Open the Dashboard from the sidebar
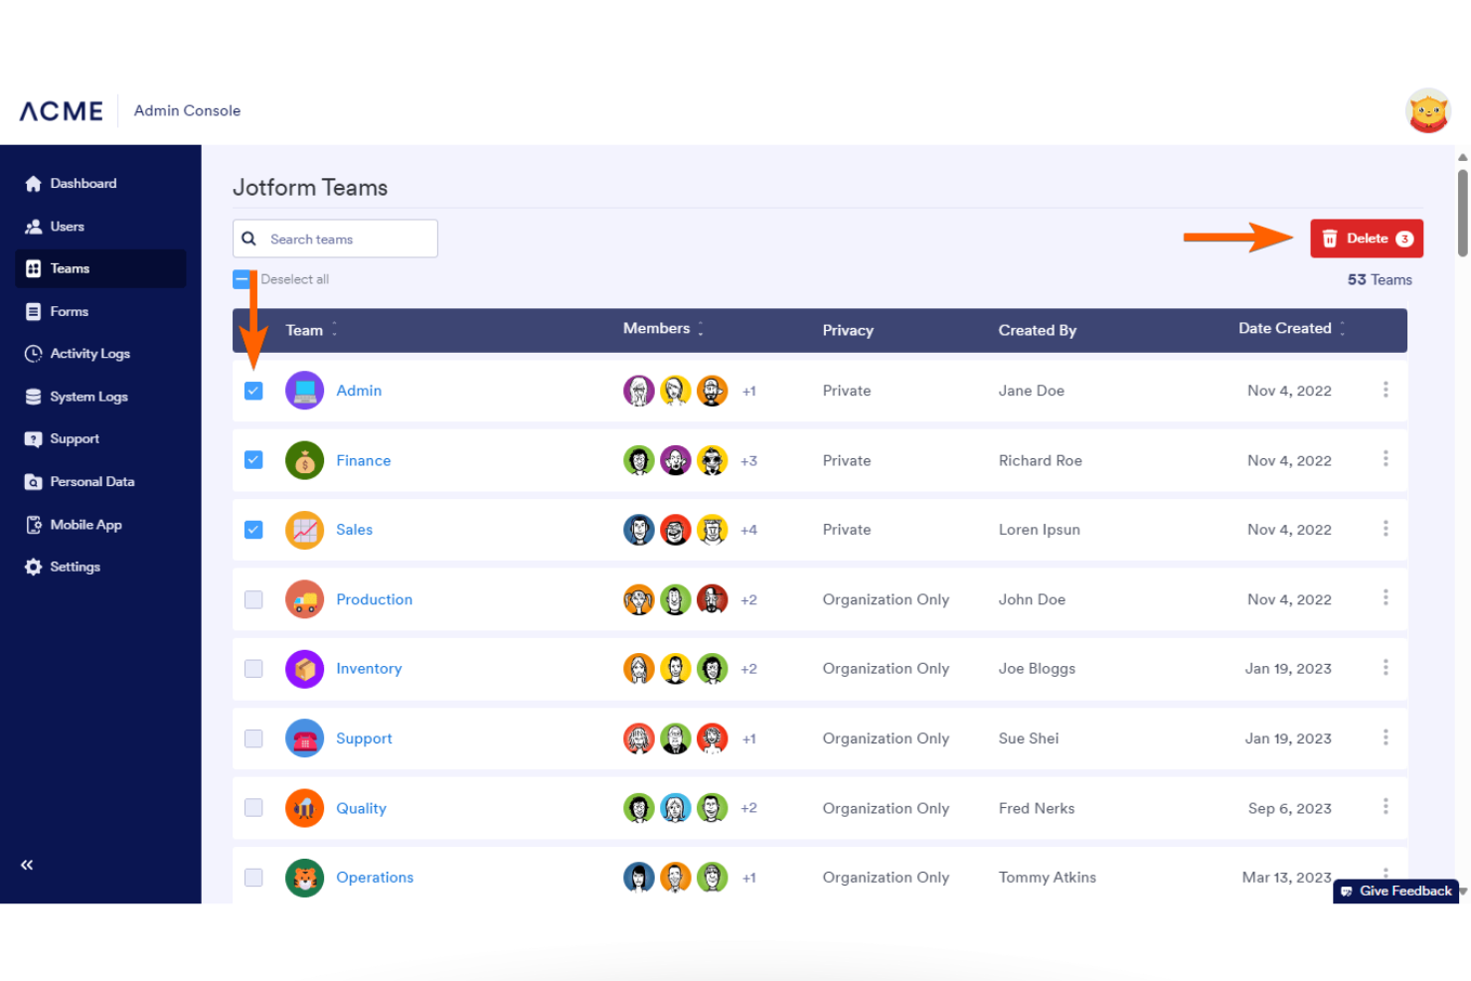This screenshot has width=1471, height=981. click(x=82, y=183)
